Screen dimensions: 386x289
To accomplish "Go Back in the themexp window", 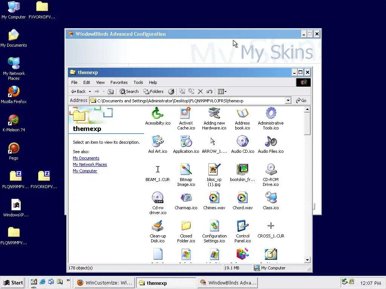I will coord(78,91).
